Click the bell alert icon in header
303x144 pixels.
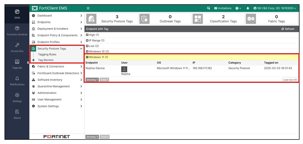248,8
